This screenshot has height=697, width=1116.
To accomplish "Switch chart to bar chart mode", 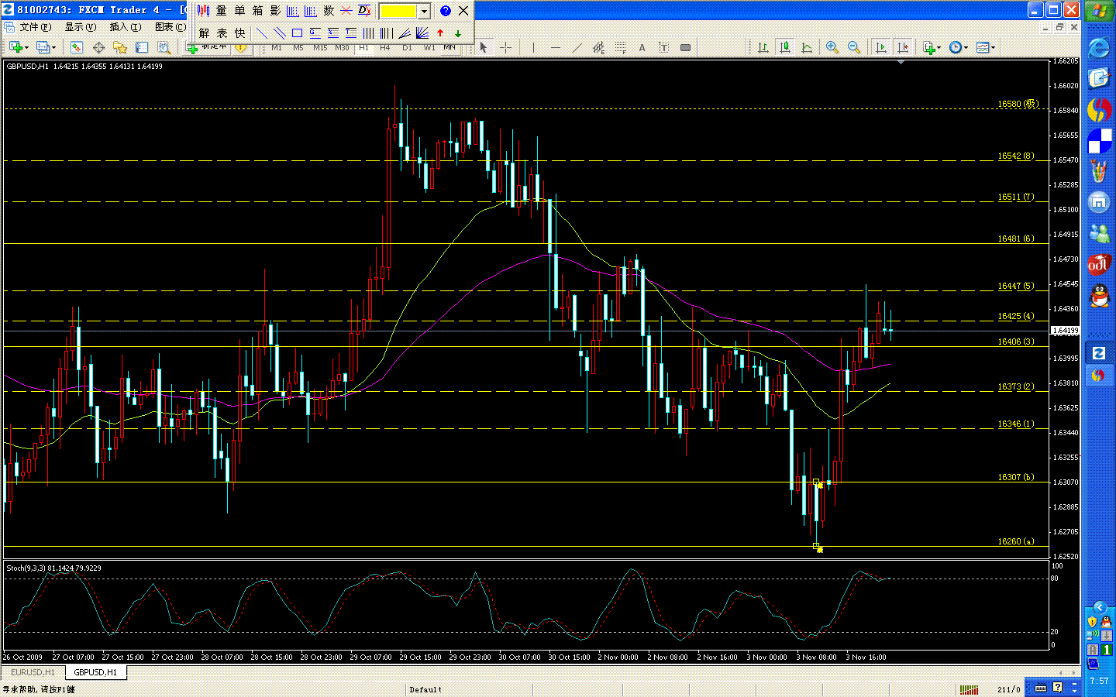I will [763, 47].
